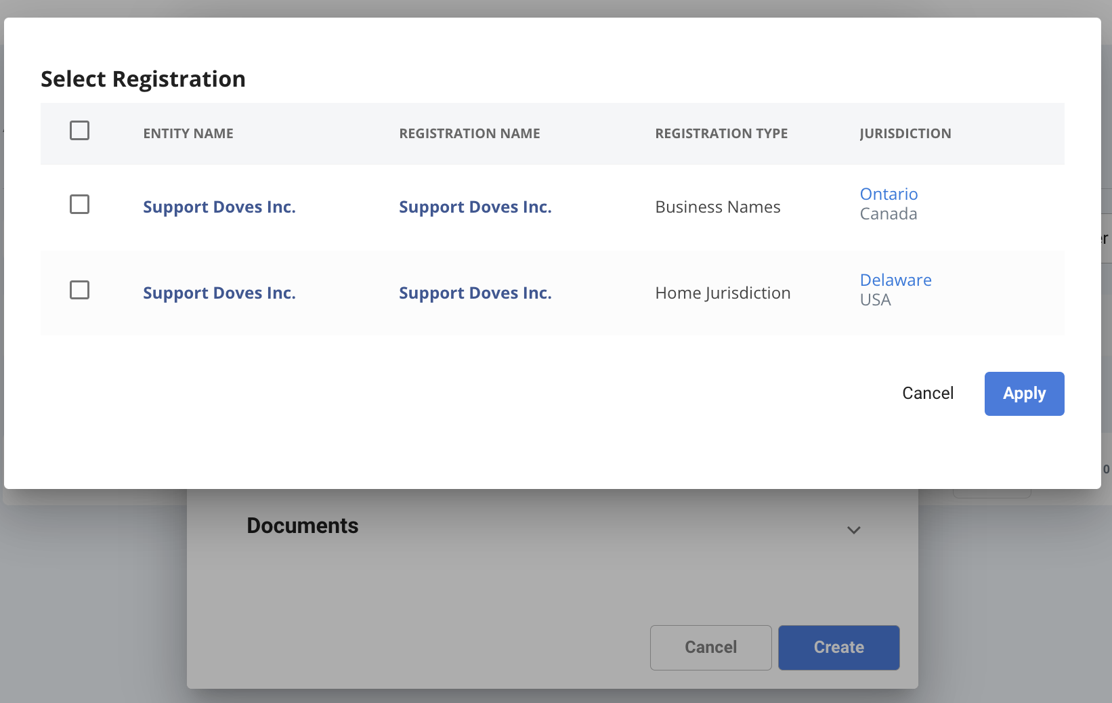
Task: Open the Delaware jurisdiction link
Action: click(x=895, y=280)
